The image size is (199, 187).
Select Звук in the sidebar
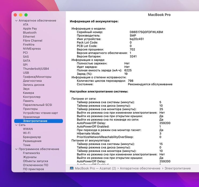26,89
